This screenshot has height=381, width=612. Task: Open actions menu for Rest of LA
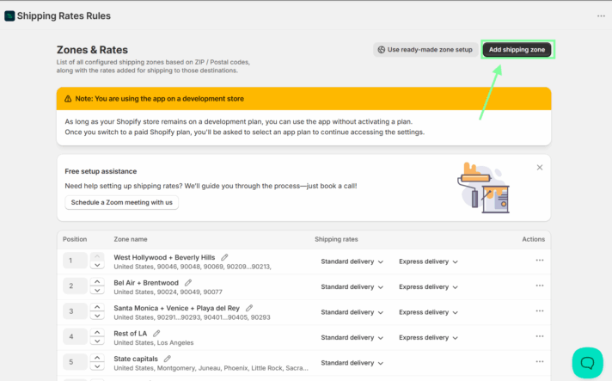pyautogui.click(x=540, y=336)
